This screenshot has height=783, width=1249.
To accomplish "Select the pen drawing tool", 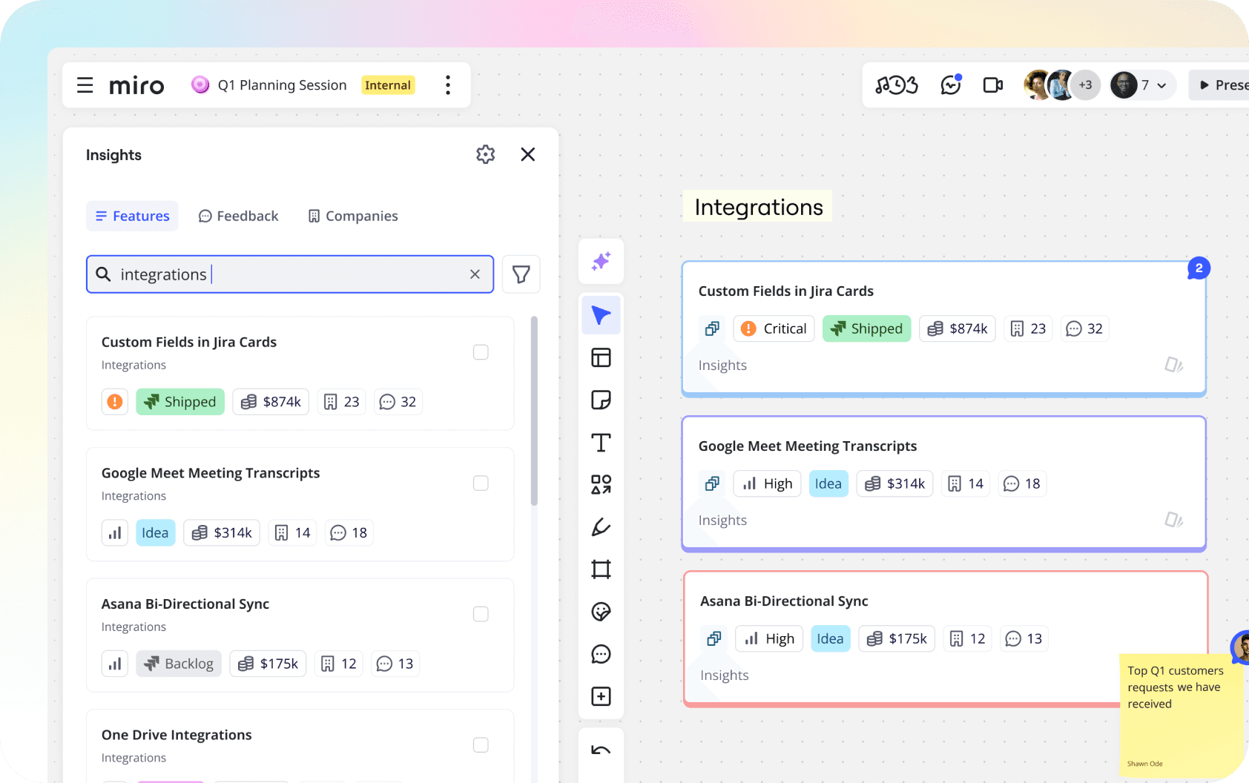I will coord(601,527).
